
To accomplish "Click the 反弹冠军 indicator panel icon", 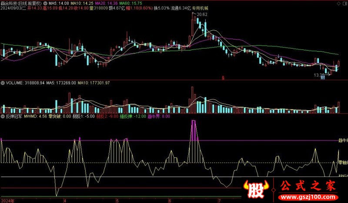I will coord(2,116).
